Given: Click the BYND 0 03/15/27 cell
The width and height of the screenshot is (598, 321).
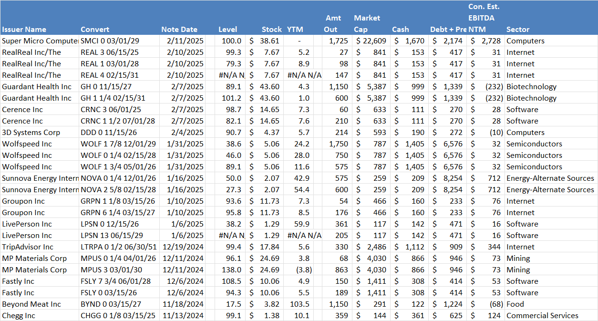Looking at the screenshot, I should click(x=118, y=304).
